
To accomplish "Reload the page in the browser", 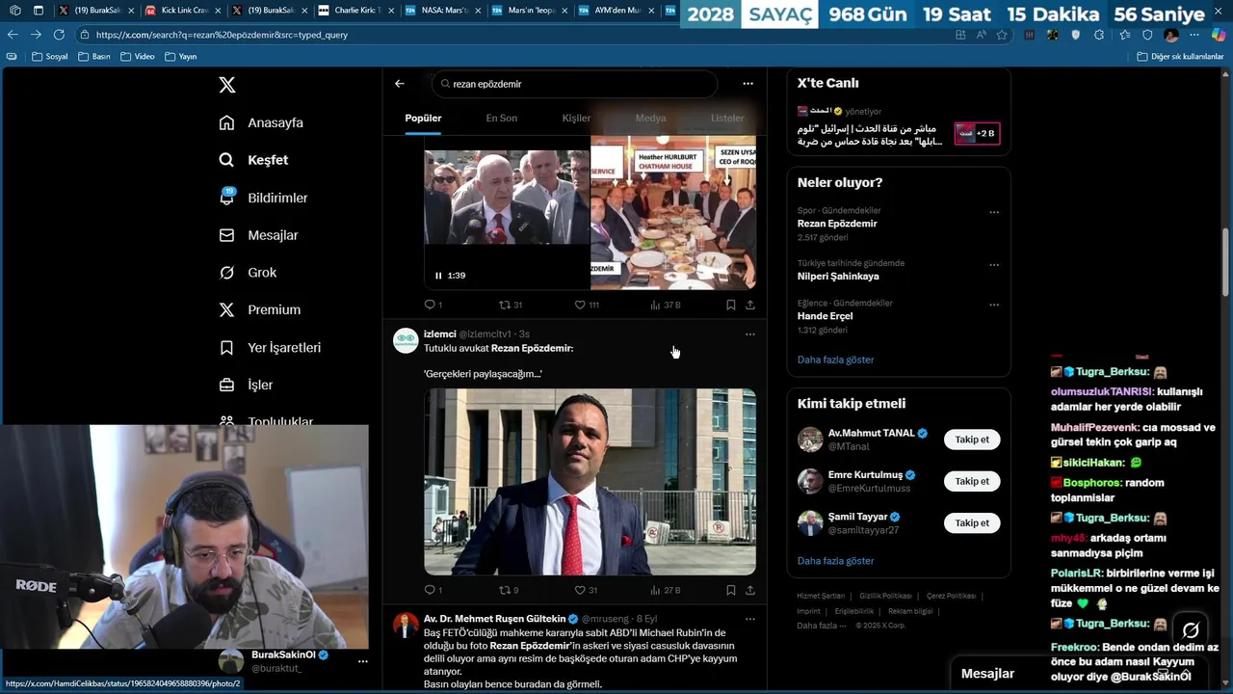I will 59,35.
